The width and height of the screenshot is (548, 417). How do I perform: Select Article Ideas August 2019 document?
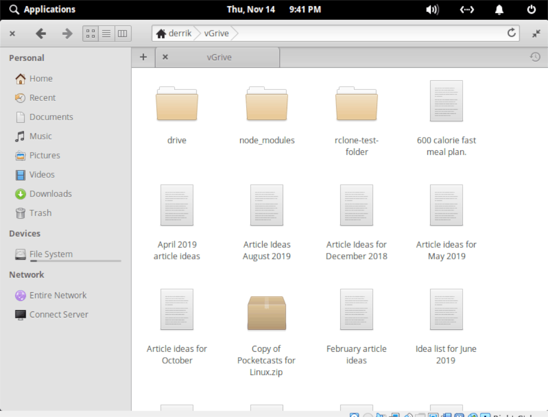click(267, 205)
